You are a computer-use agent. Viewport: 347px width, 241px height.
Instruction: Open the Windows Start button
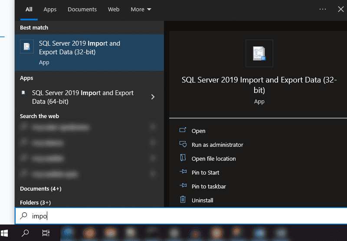(4, 233)
